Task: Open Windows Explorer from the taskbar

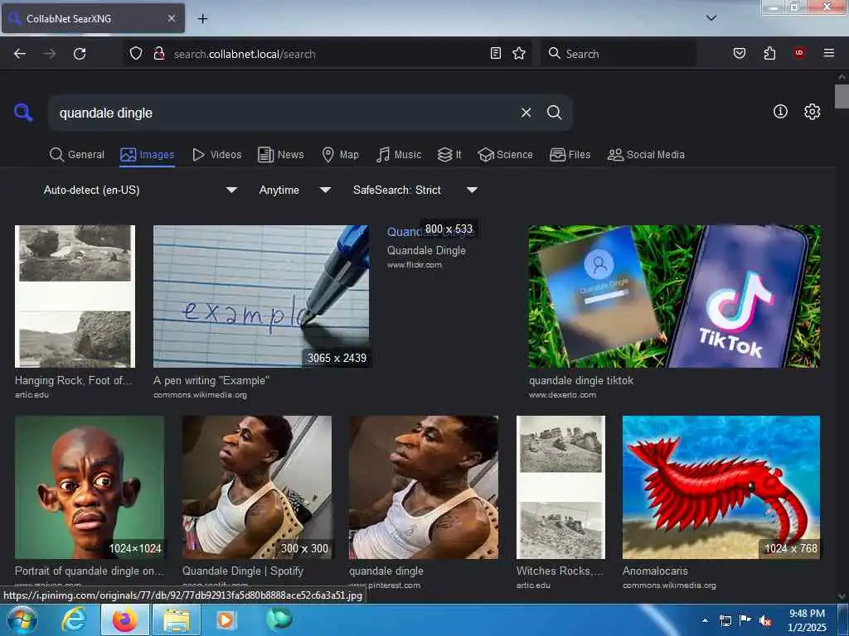Action: [x=177, y=620]
